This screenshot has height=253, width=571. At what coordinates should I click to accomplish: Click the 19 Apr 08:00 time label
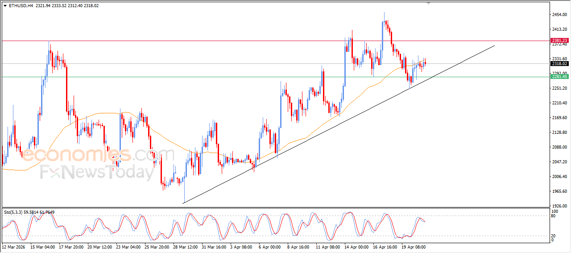414,246
